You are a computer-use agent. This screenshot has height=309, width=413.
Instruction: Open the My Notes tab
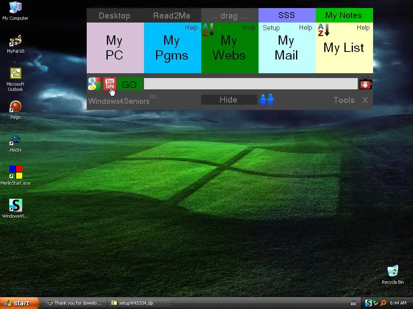pyautogui.click(x=344, y=15)
